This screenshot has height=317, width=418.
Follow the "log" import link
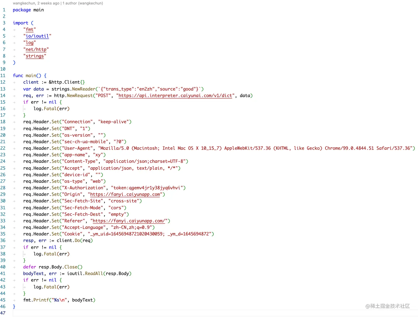[x=30, y=43]
